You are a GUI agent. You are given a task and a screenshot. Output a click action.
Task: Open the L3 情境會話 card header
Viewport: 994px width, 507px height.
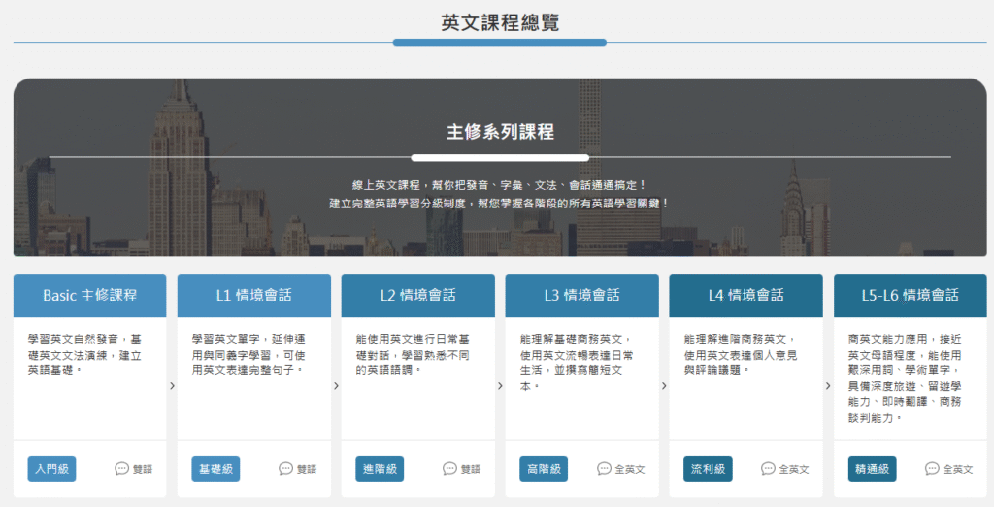click(582, 296)
